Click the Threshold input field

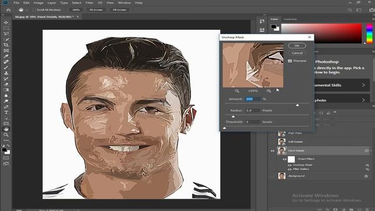[x=253, y=122]
